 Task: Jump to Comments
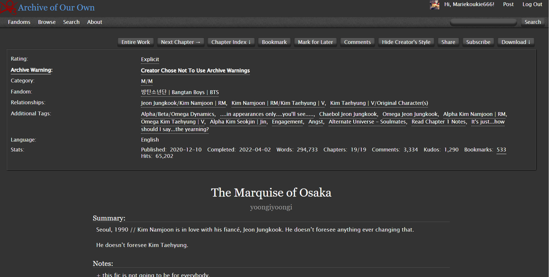pyautogui.click(x=357, y=42)
